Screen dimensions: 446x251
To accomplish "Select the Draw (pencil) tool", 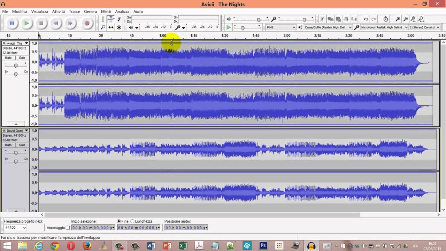I will tap(119, 19).
